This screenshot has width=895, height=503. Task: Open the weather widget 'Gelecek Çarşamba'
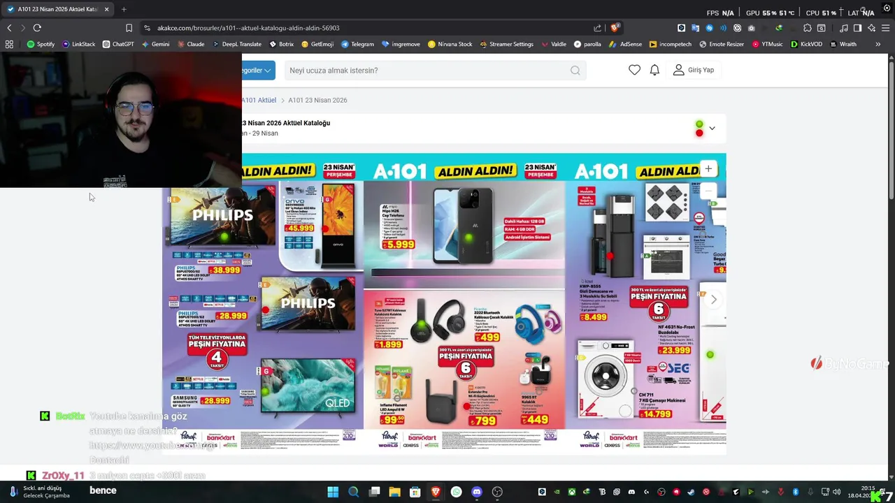point(40,492)
